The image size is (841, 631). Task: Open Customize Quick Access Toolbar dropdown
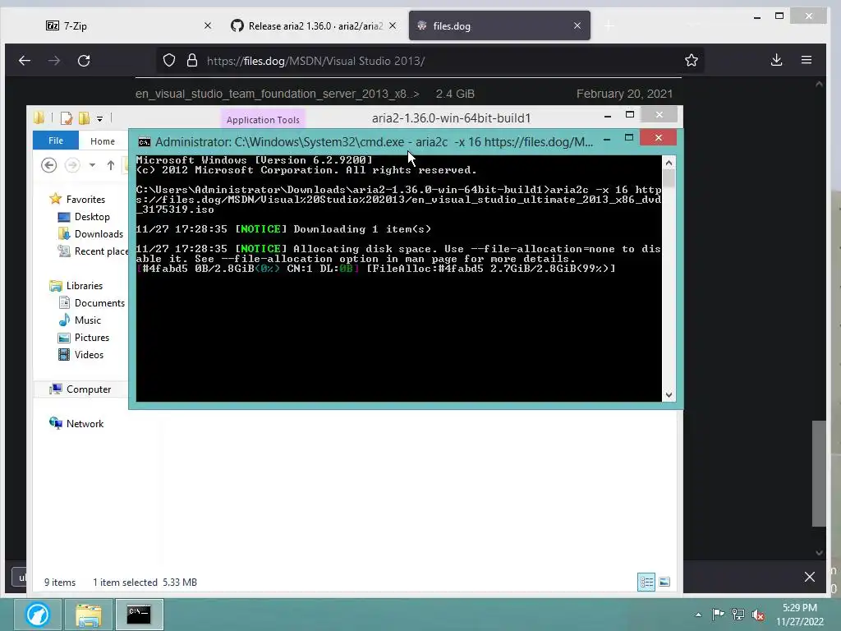(x=99, y=118)
